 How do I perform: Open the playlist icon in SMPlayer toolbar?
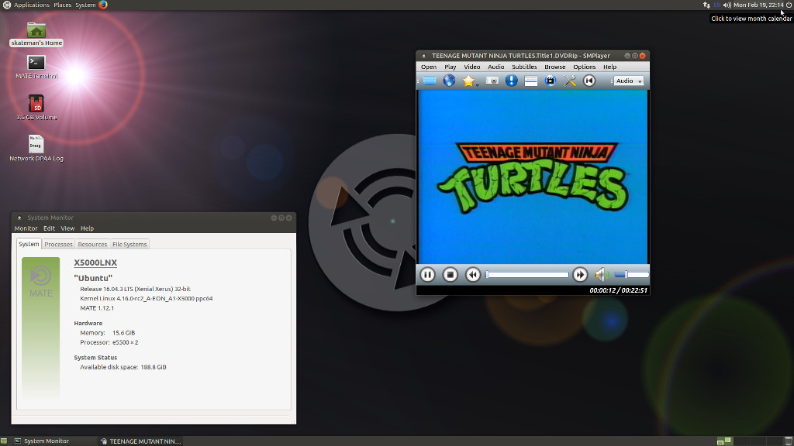coord(530,81)
